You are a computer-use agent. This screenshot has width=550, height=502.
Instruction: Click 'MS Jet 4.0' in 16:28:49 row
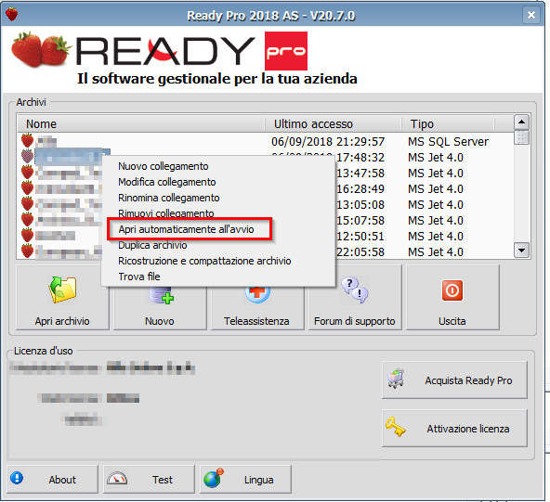coord(436,188)
